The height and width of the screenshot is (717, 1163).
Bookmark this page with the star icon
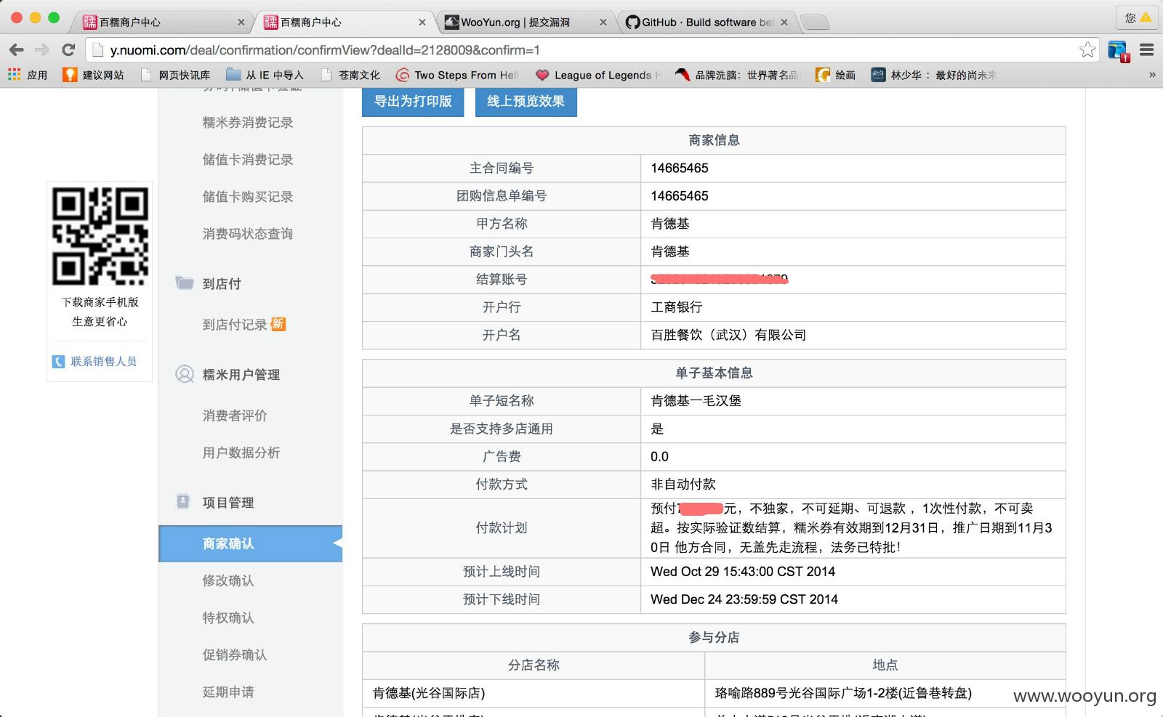(1087, 49)
